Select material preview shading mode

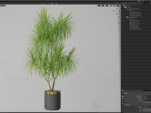pyautogui.click(x=114, y=6)
